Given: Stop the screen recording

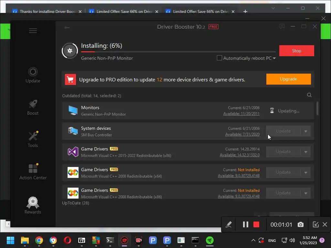Looking at the screenshot, I should (256, 224).
